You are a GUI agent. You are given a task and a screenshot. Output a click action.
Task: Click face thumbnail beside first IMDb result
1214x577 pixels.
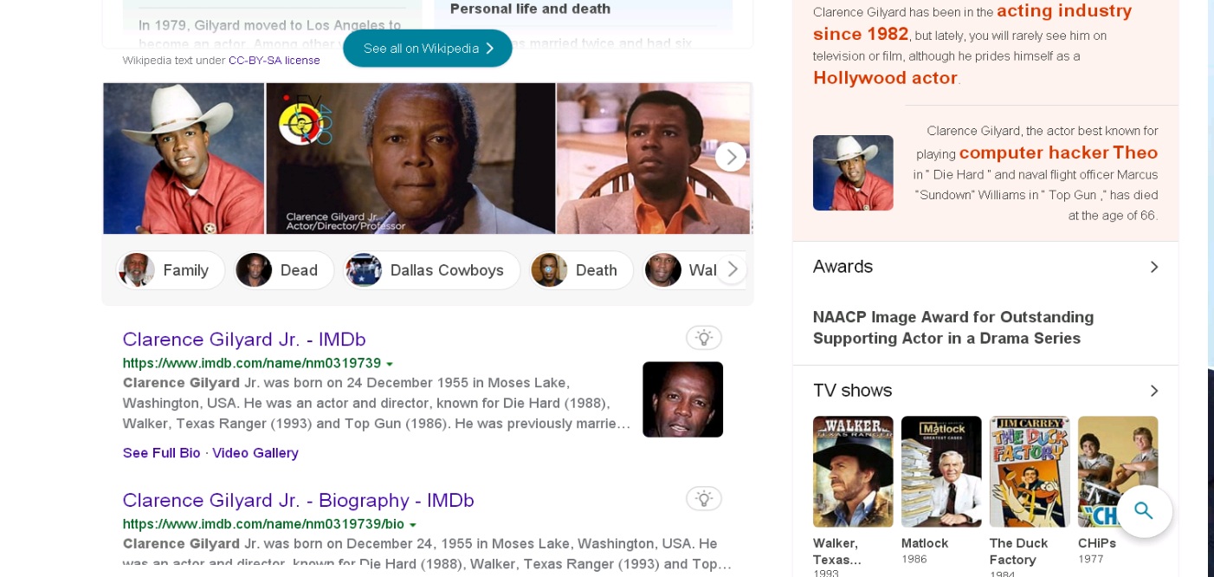682,399
